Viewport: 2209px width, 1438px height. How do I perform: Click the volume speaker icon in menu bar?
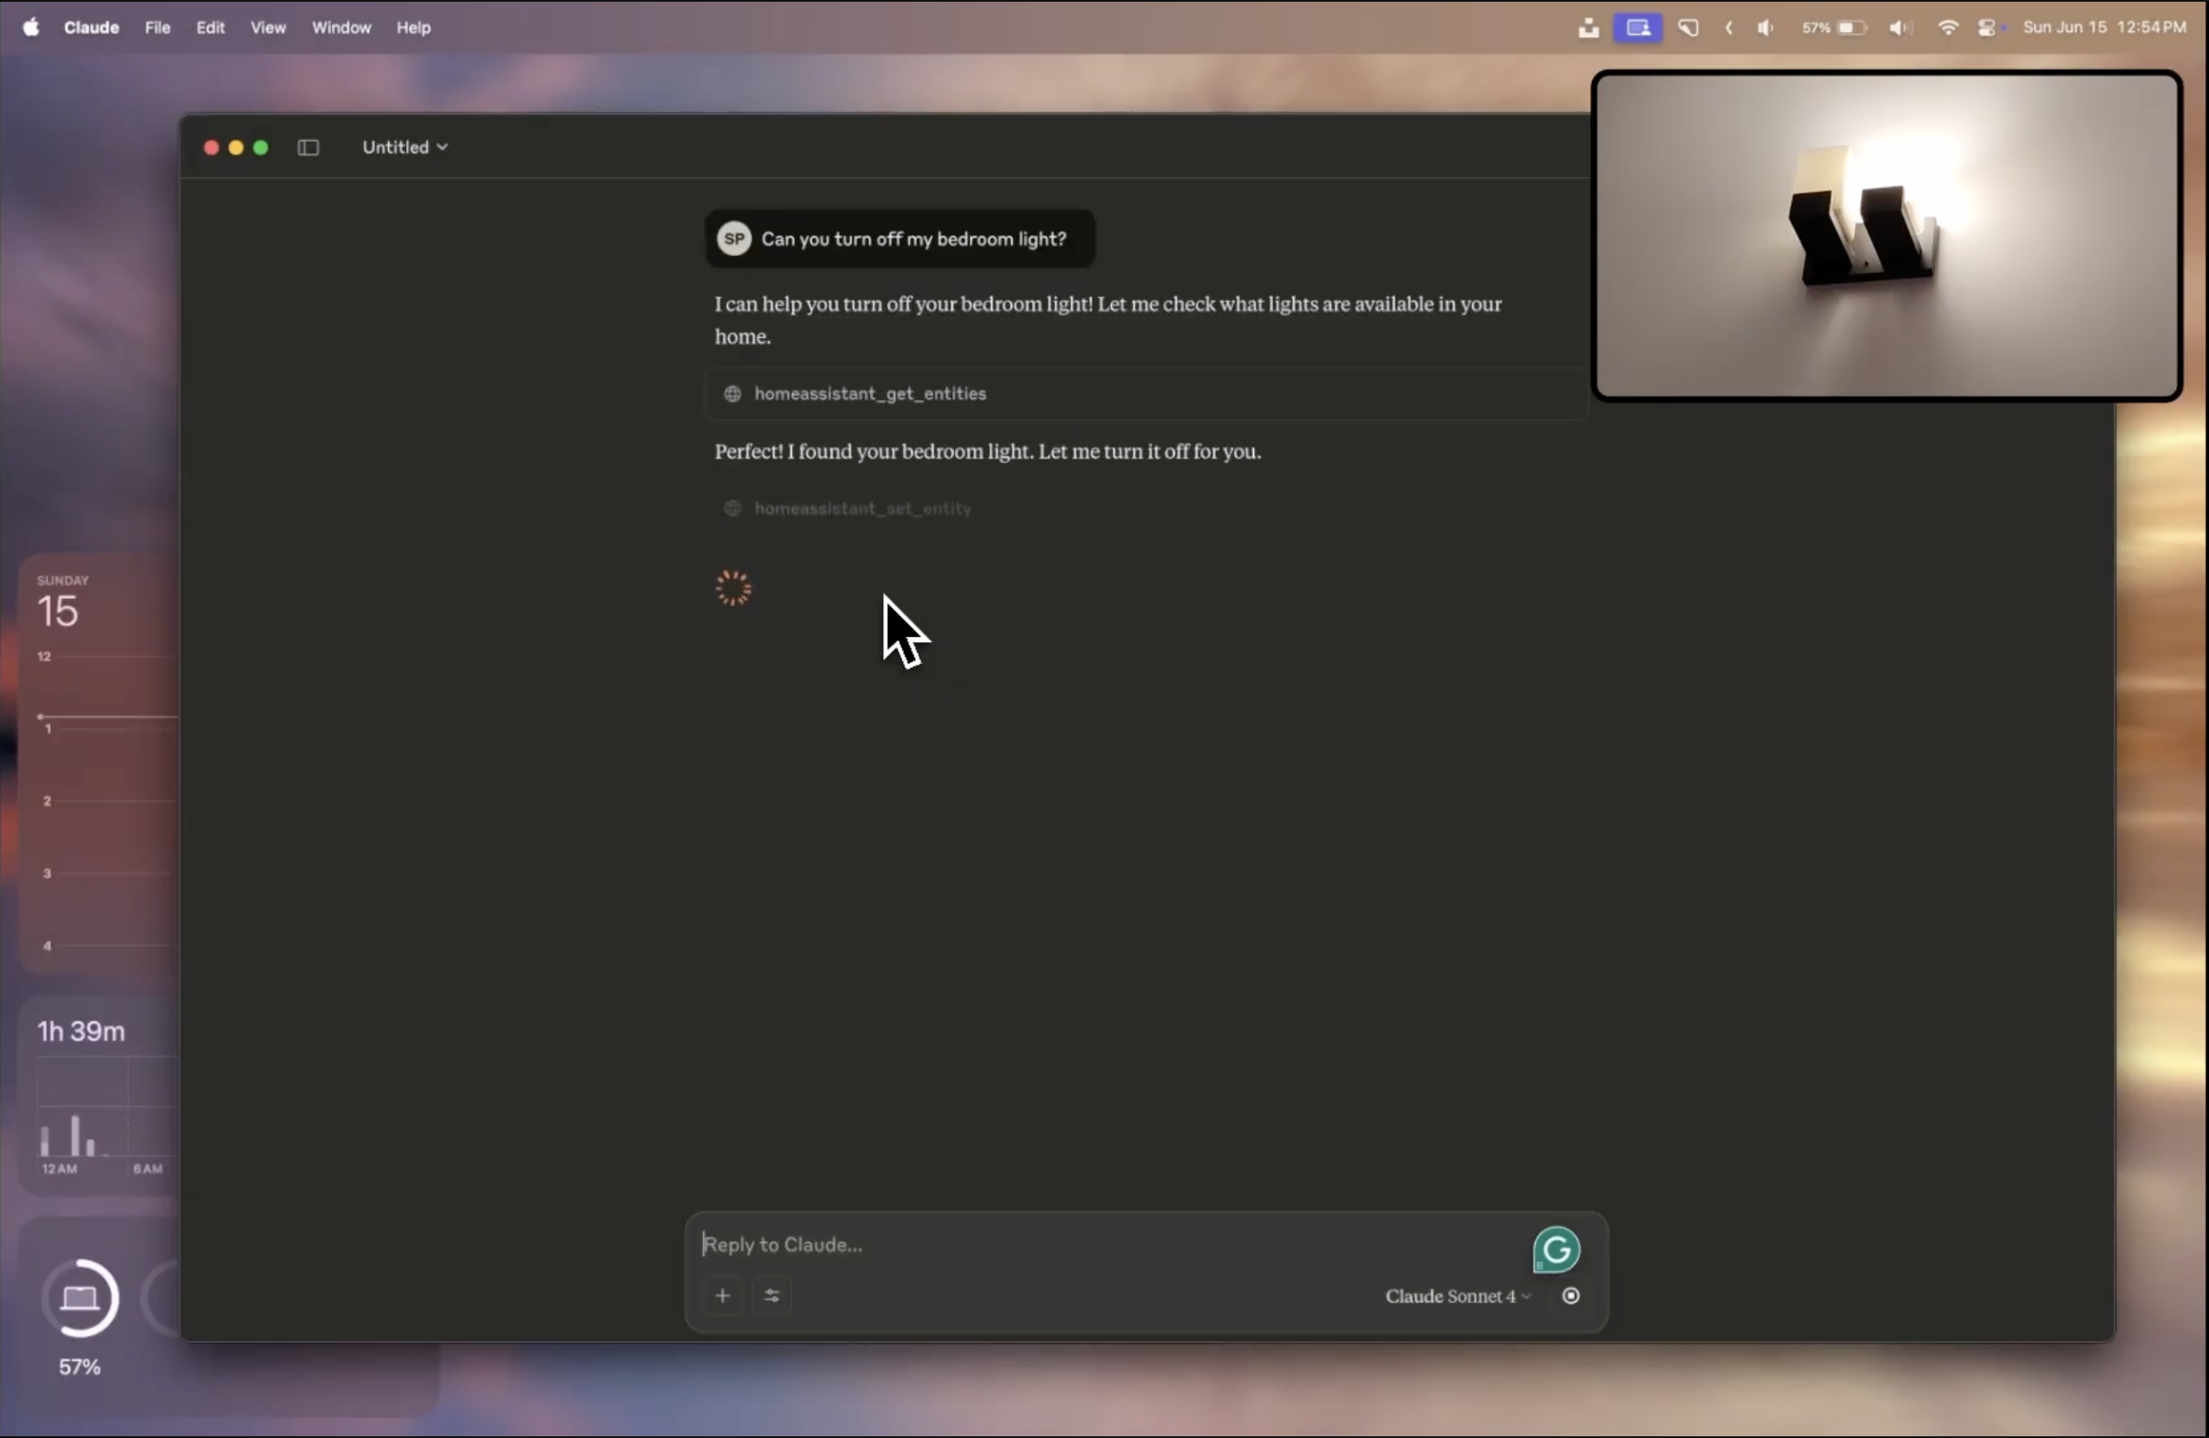coord(1900,27)
